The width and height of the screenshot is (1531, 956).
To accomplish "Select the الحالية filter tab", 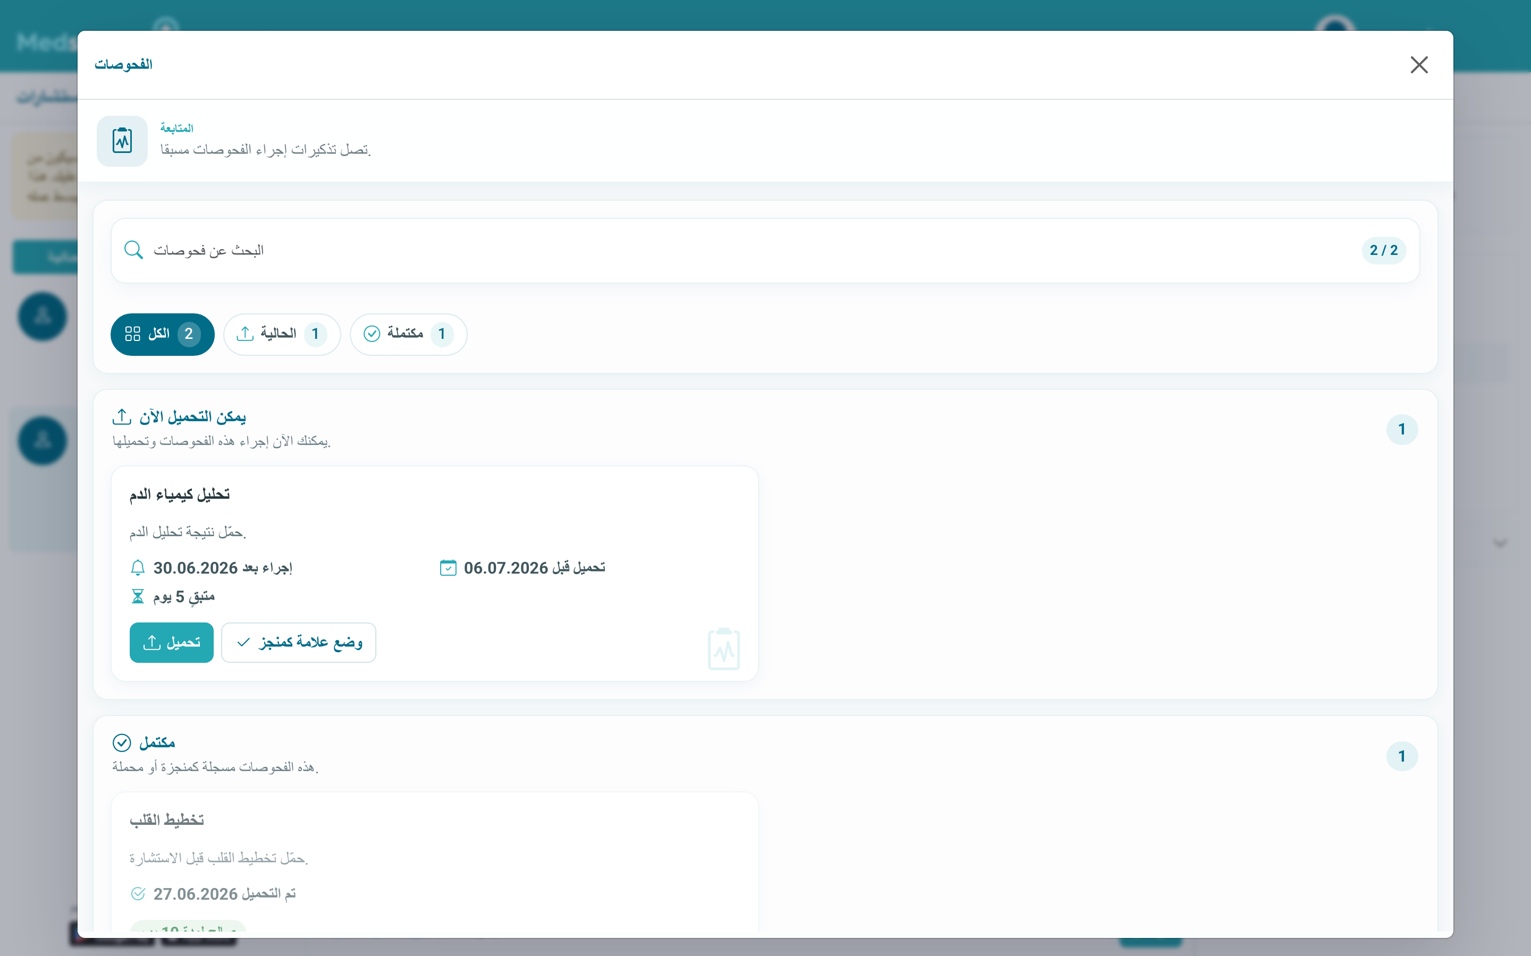I will coord(282,334).
